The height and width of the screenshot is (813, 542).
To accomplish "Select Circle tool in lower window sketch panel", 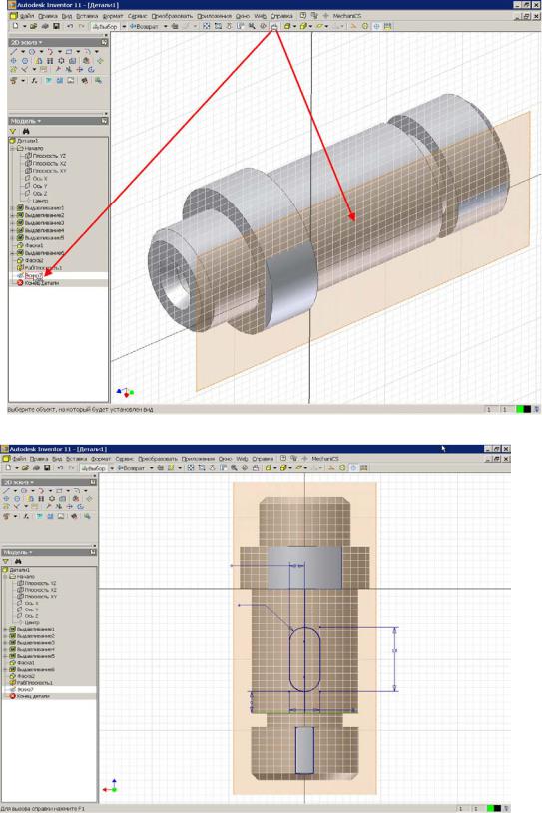I will [x=23, y=490].
